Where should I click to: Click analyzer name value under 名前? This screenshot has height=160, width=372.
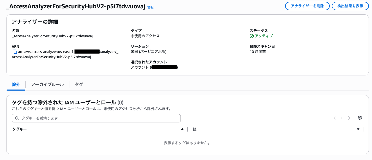pos(52,36)
